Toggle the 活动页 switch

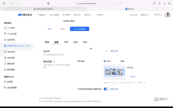tap(106, 51)
